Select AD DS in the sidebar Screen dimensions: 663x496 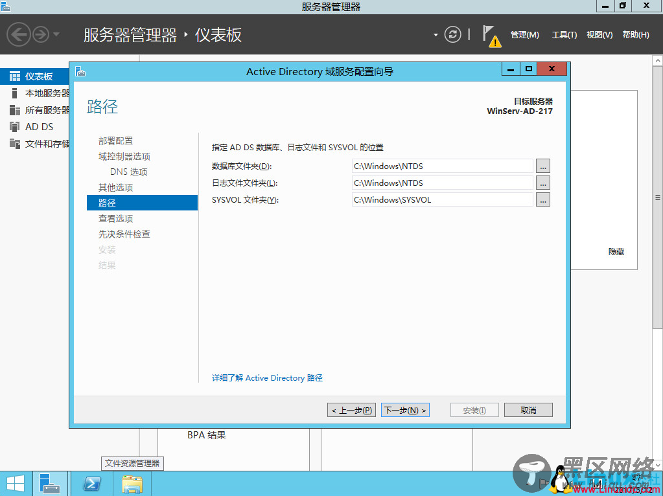(x=34, y=127)
